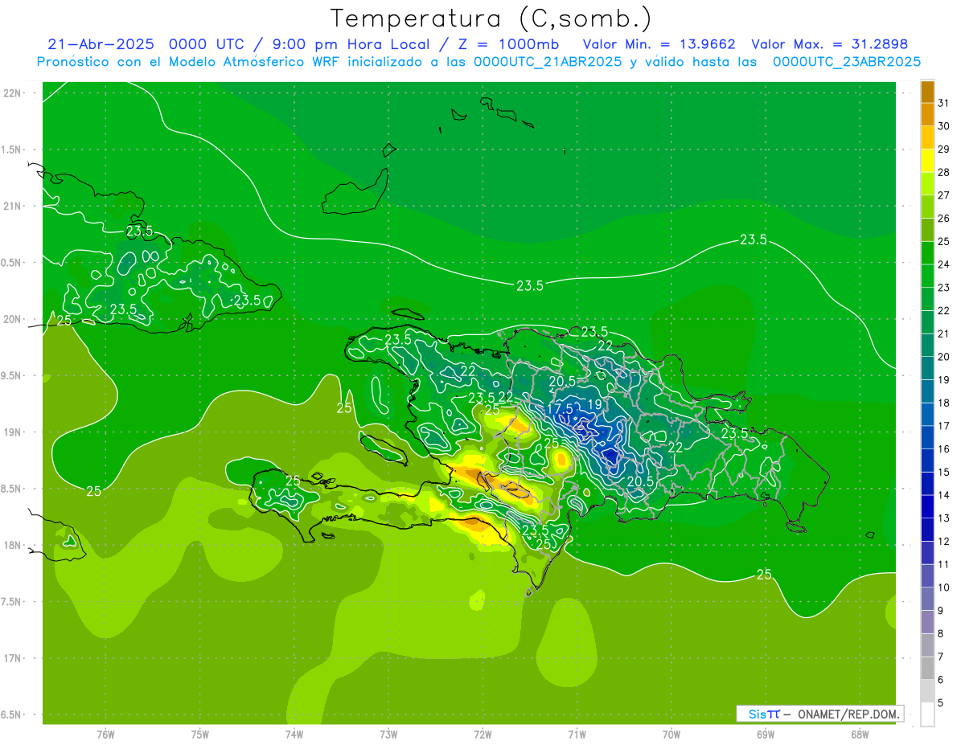Click the '19N' latitude axis label
The image size is (965, 745).
(x=13, y=432)
